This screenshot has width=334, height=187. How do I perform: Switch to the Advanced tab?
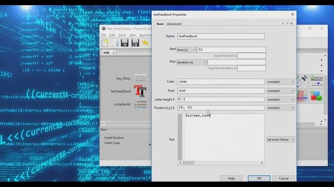tap(174, 24)
